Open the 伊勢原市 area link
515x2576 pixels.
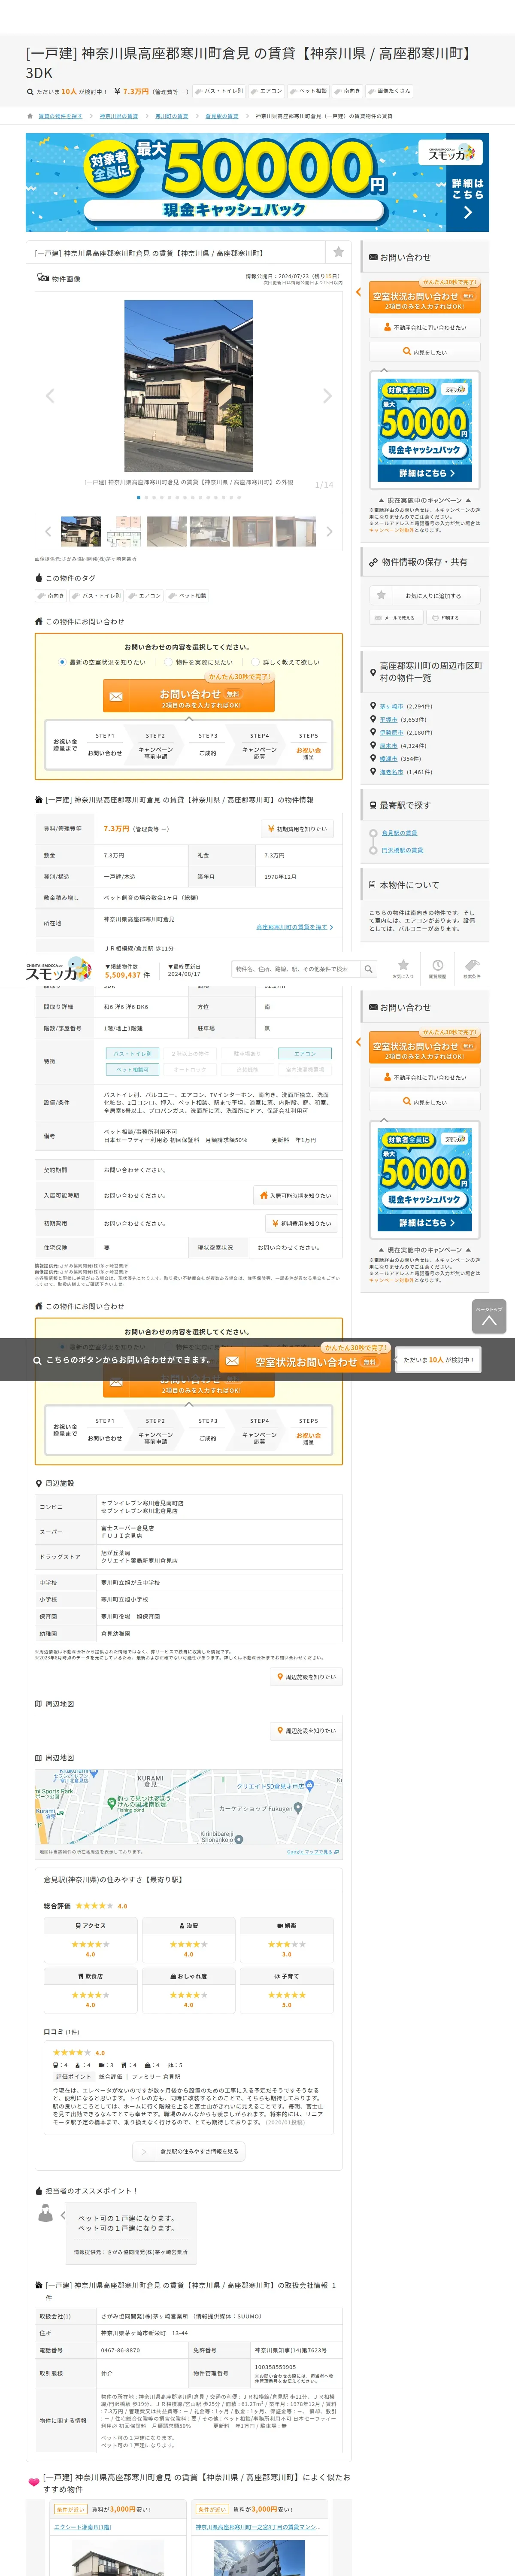pos(391,732)
